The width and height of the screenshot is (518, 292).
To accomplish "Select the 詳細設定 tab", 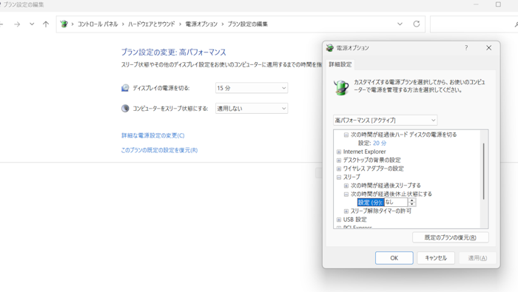I will tap(340, 64).
